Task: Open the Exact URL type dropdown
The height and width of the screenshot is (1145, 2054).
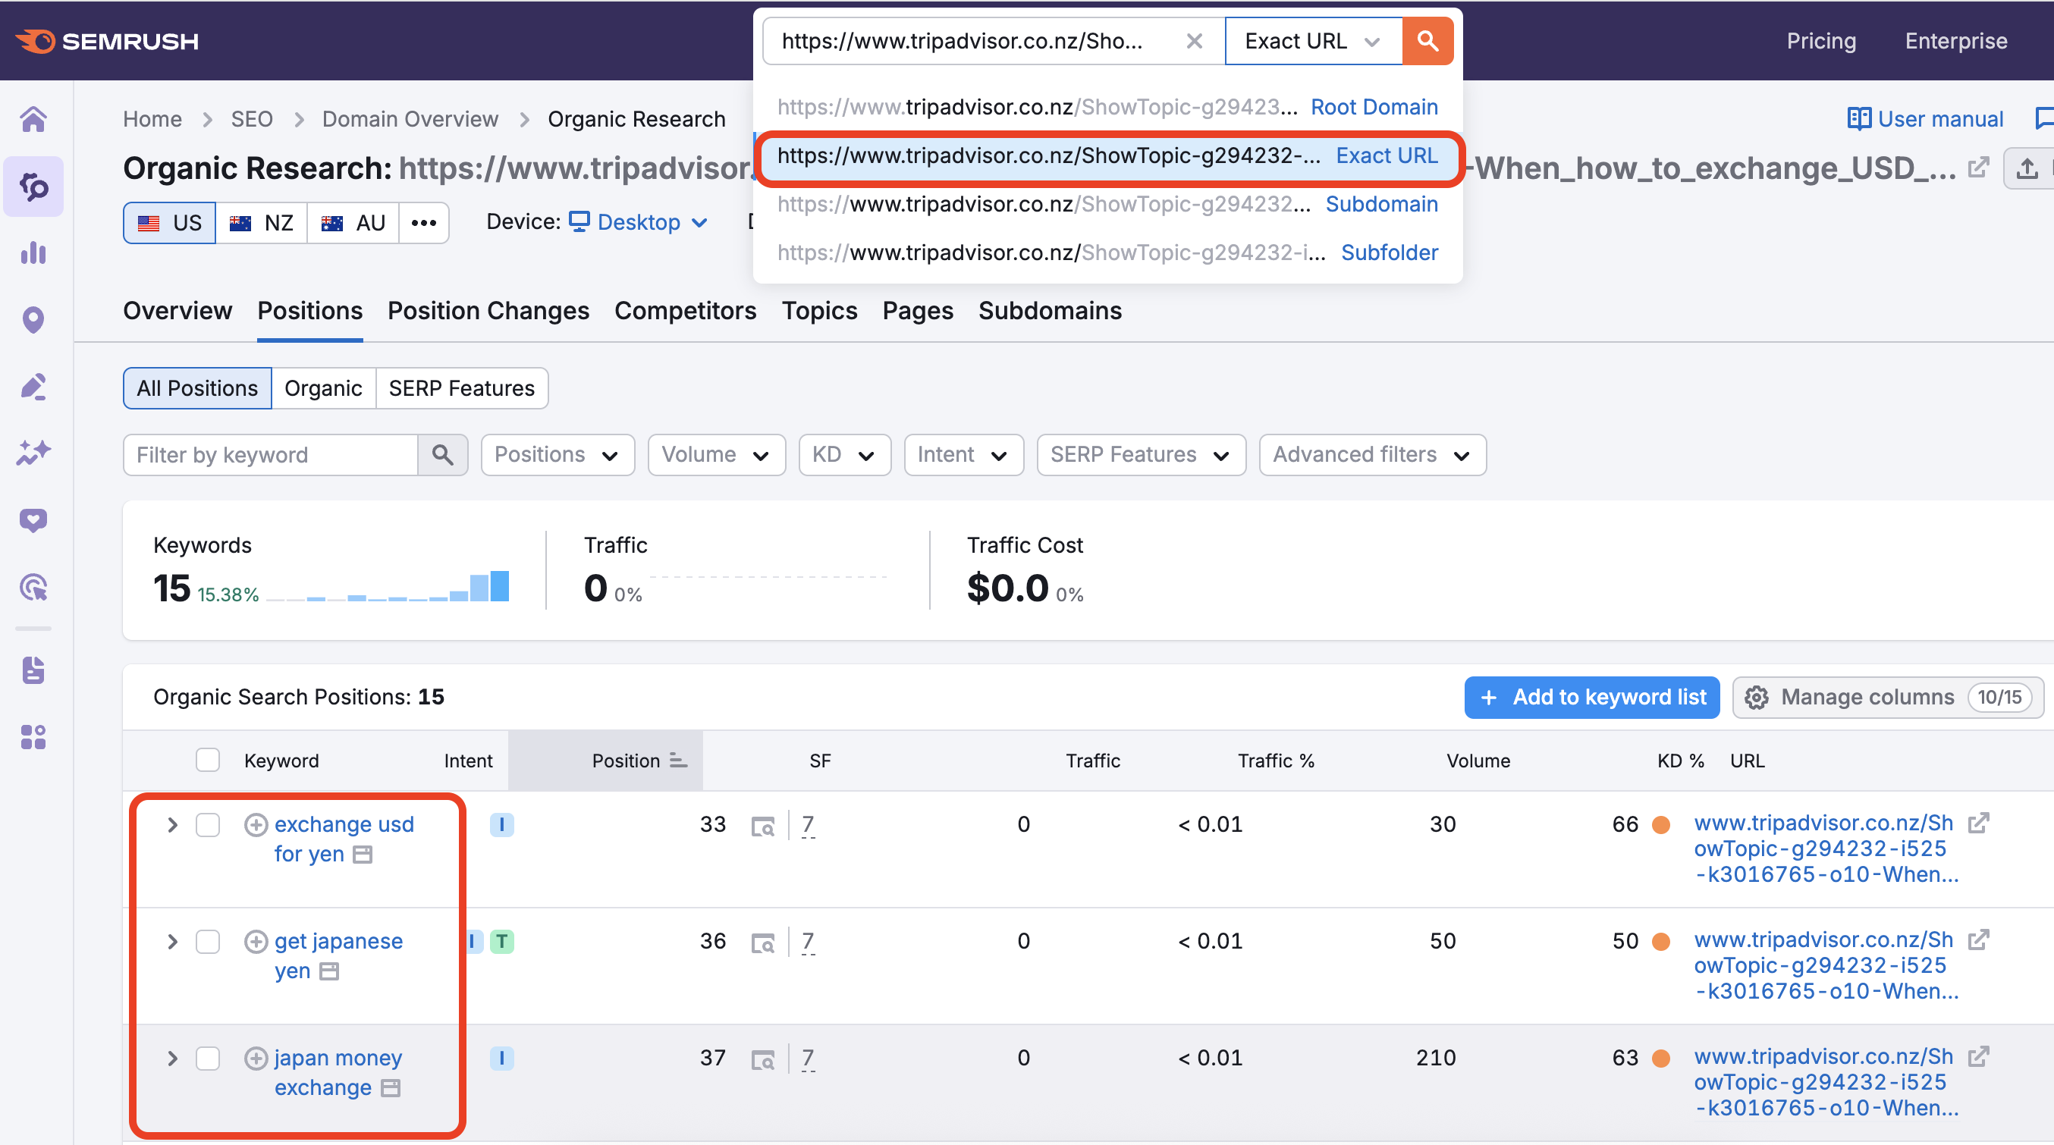Action: point(1312,41)
